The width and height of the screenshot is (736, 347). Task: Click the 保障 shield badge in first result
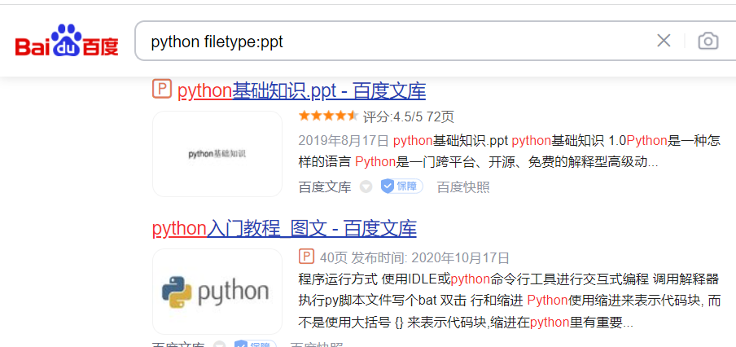coord(402,187)
